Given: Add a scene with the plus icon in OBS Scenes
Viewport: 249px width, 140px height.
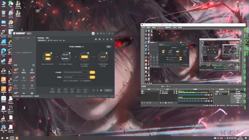Looking at the screenshot, I should (x=142, y=103).
